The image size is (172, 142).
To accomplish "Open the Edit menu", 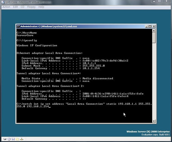I will [x=15, y=7].
